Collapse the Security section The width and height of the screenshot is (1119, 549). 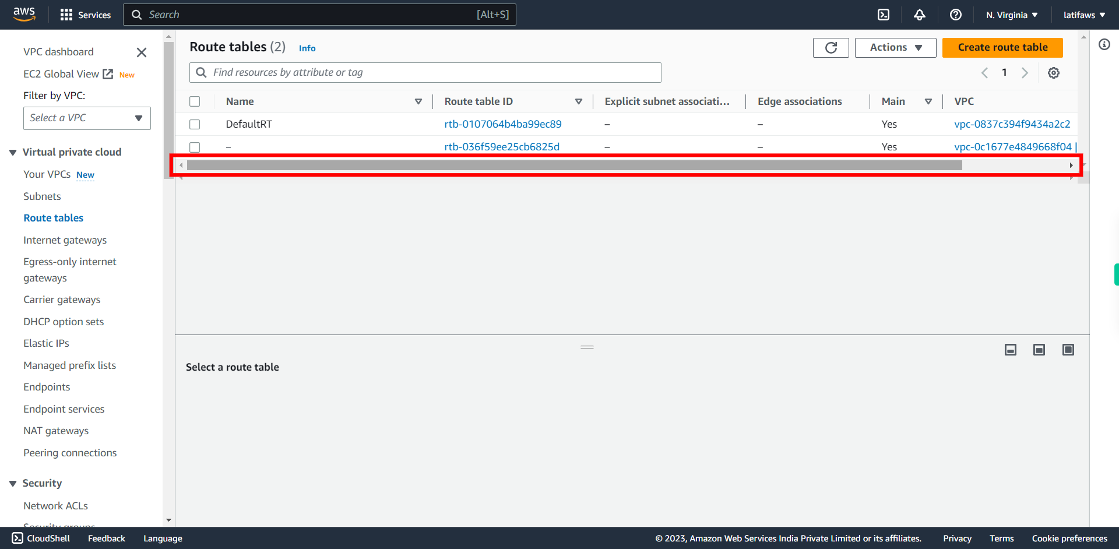pyautogui.click(x=13, y=484)
